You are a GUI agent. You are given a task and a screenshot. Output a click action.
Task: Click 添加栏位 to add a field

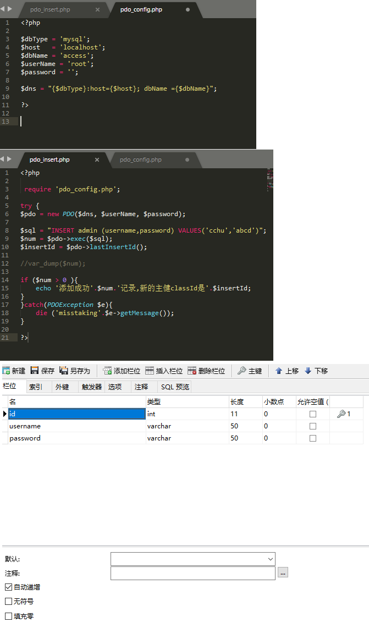click(x=122, y=371)
